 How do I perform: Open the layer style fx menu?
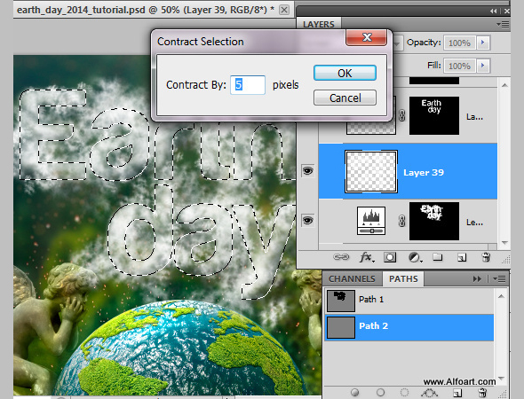(x=367, y=257)
